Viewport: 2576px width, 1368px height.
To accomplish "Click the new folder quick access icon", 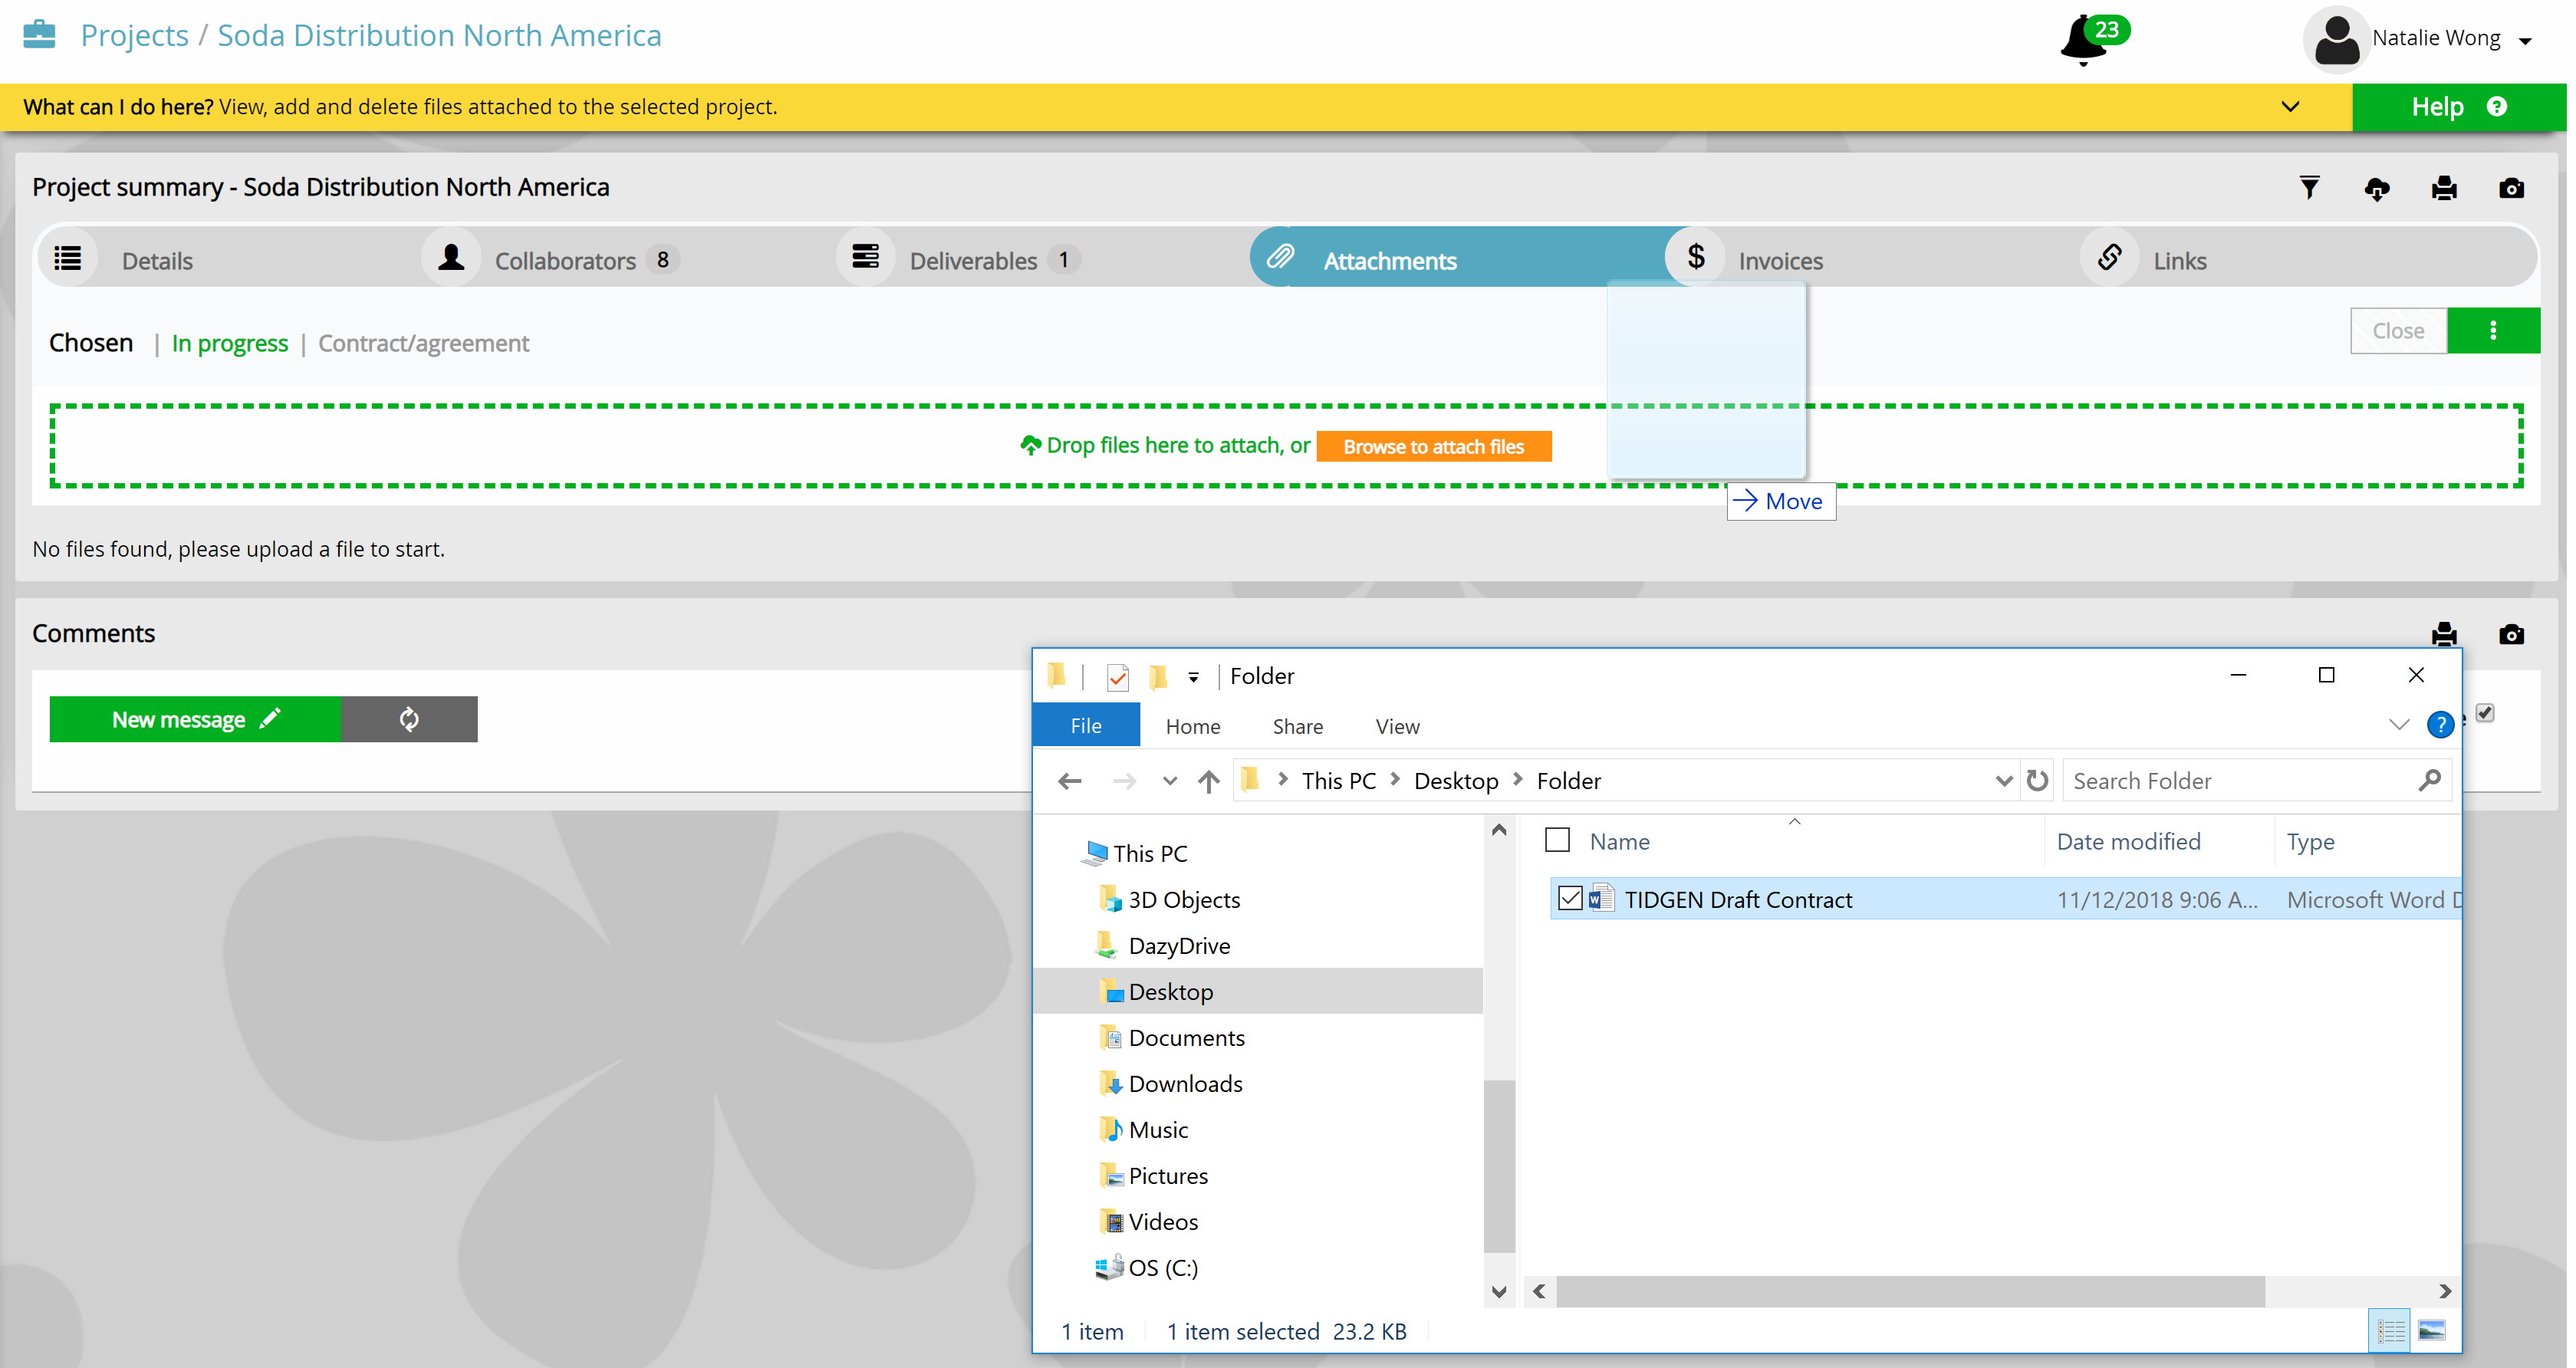I will [x=1158, y=677].
